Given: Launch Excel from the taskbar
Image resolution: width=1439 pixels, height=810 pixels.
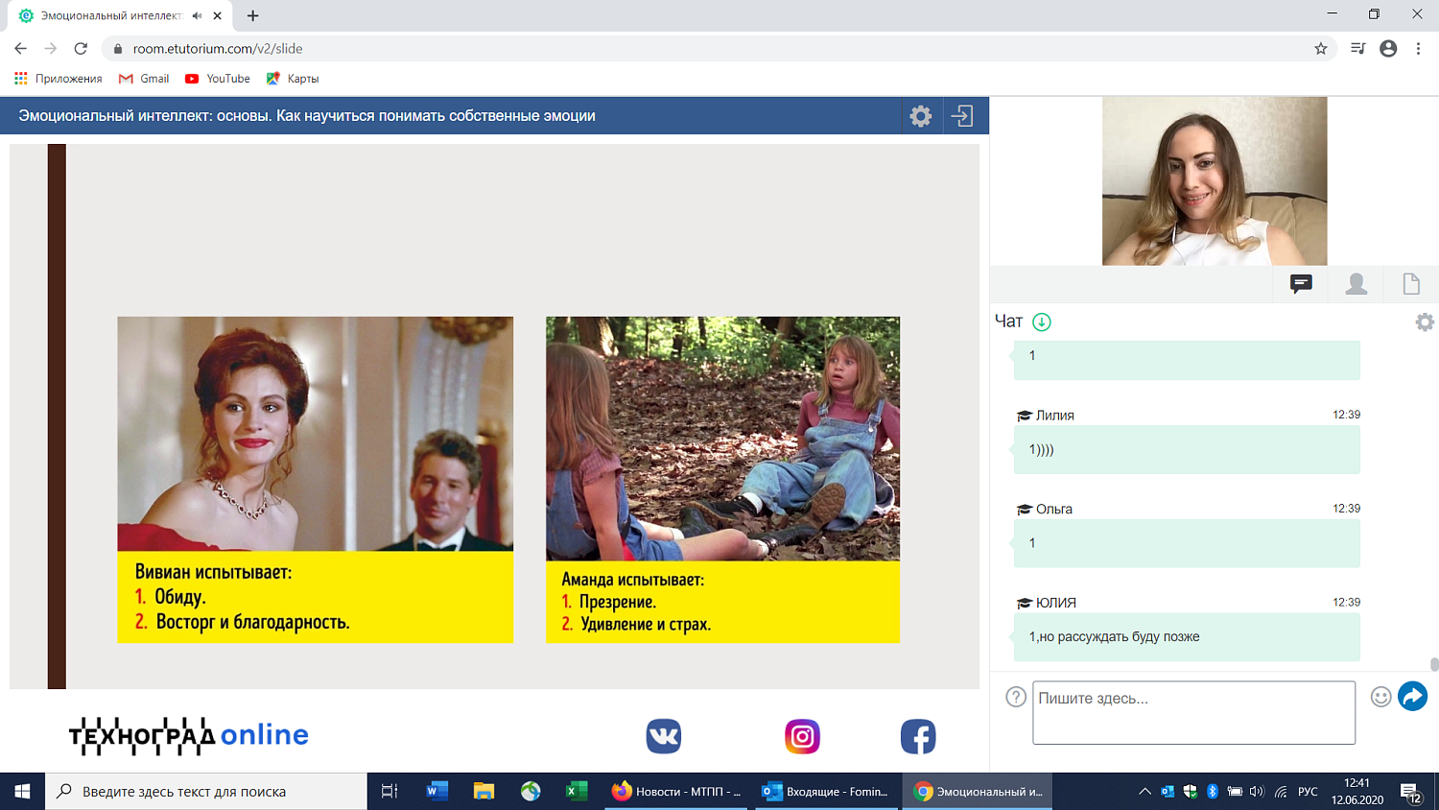Looking at the screenshot, I should (577, 792).
